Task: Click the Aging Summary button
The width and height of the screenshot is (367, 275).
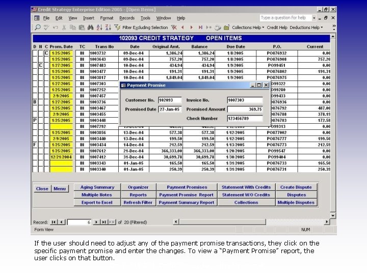Action: tap(97, 187)
